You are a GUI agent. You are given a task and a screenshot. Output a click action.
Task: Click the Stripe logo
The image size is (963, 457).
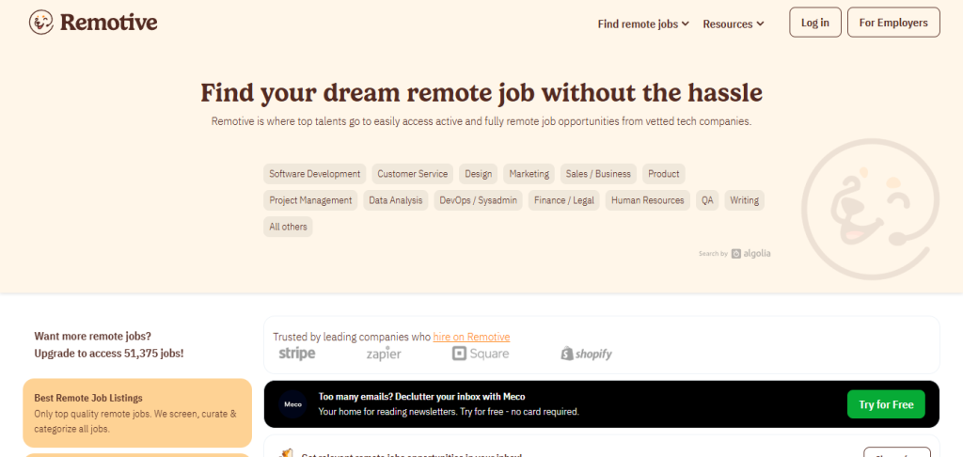coord(297,354)
